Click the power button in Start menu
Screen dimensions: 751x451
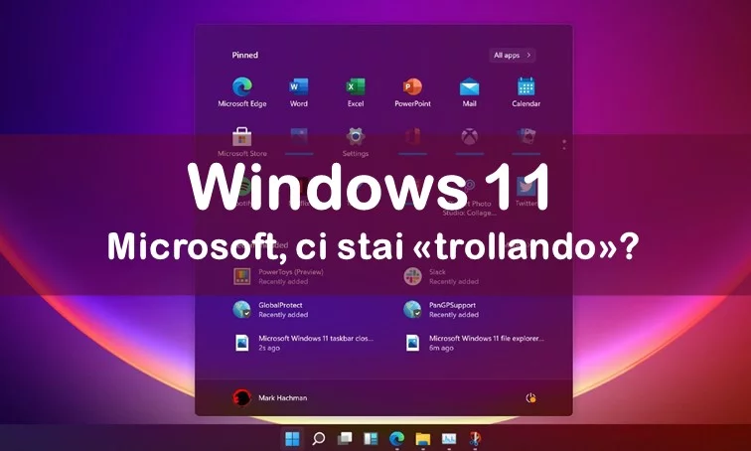point(530,397)
